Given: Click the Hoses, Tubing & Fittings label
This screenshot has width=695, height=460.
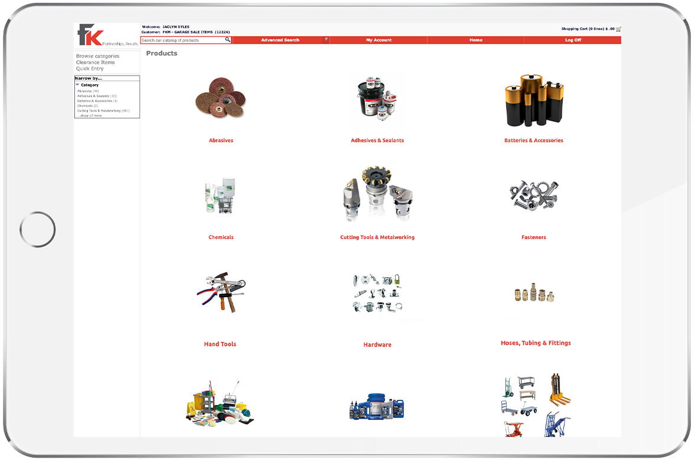Looking at the screenshot, I should (x=536, y=343).
